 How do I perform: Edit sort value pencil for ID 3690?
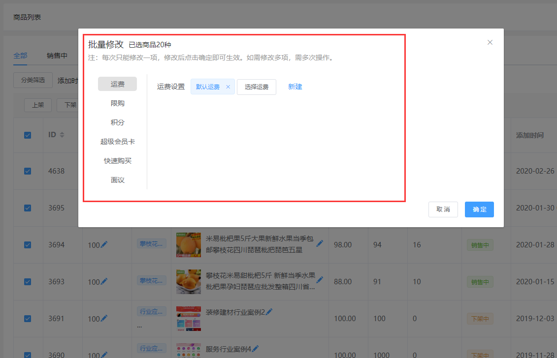tap(104, 354)
